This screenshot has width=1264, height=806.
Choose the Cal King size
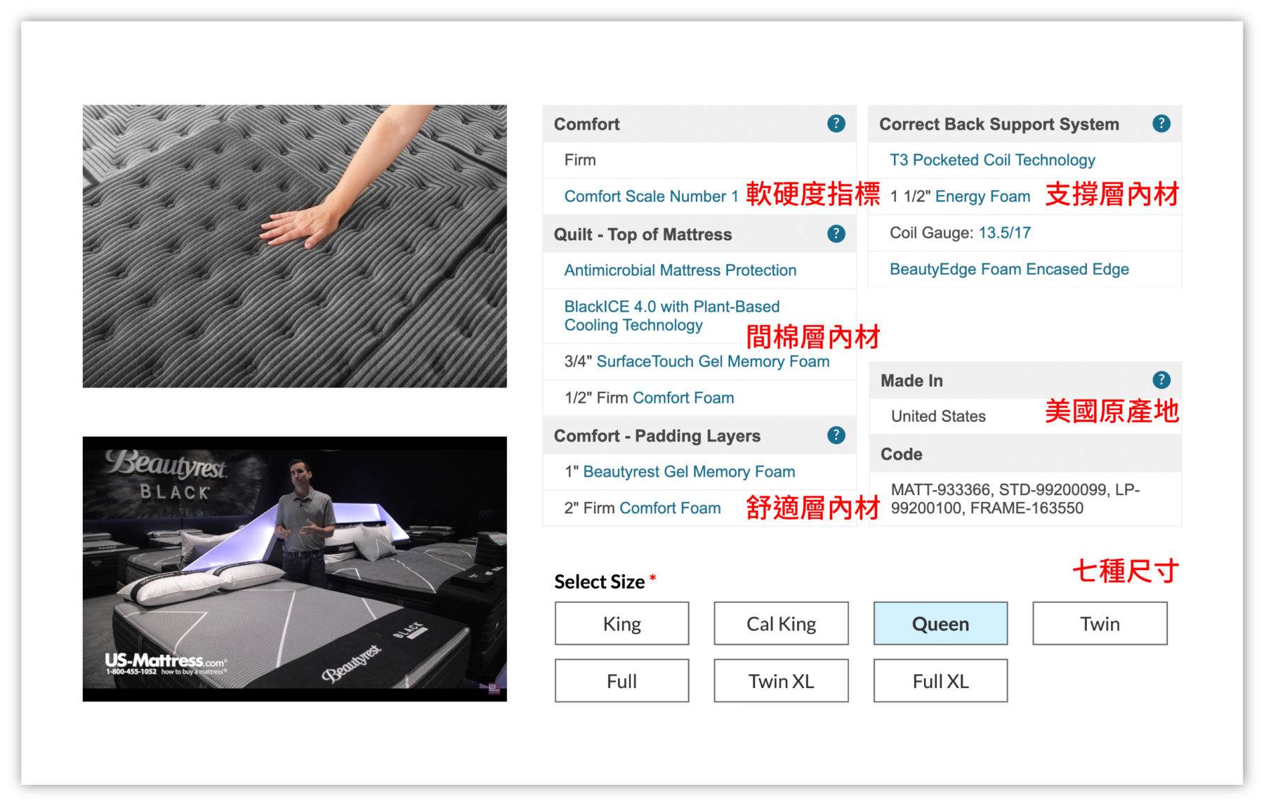[781, 623]
